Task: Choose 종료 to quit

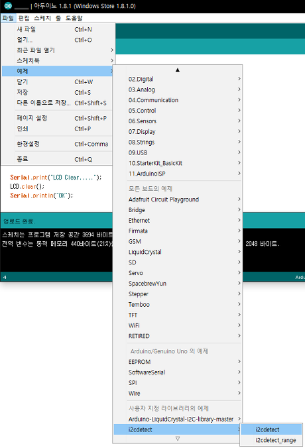Action: [58, 159]
